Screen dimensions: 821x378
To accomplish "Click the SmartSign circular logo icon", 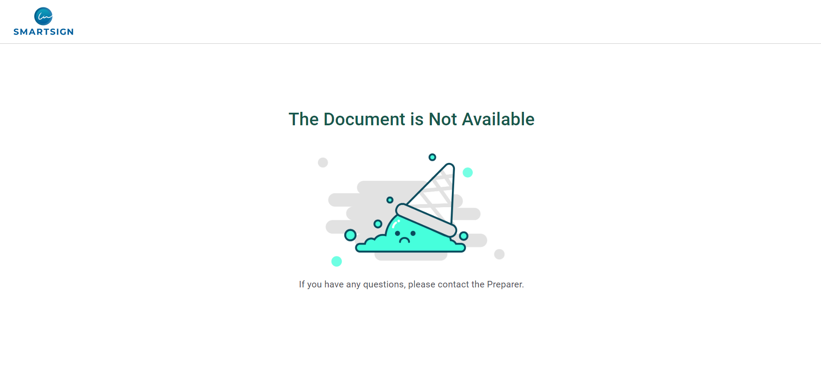I will [43, 16].
